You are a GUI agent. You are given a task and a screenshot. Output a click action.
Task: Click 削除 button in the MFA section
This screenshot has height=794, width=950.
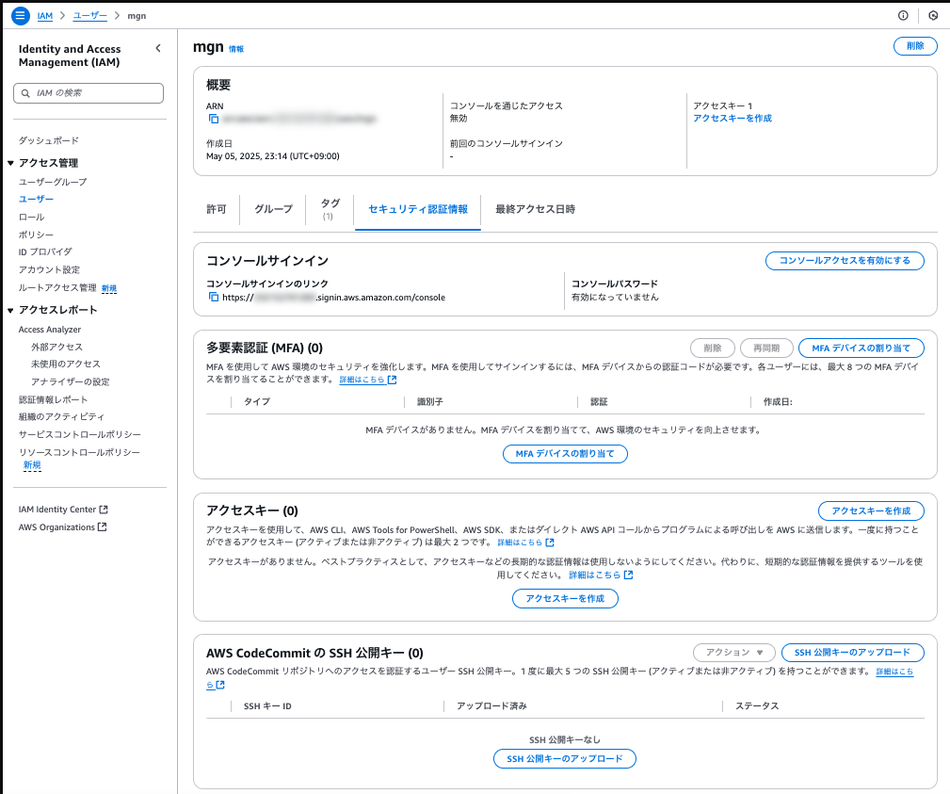click(x=713, y=348)
